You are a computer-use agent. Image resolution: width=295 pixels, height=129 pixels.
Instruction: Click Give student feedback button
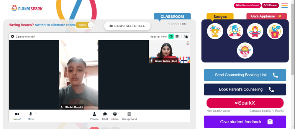(x=245, y=122)
